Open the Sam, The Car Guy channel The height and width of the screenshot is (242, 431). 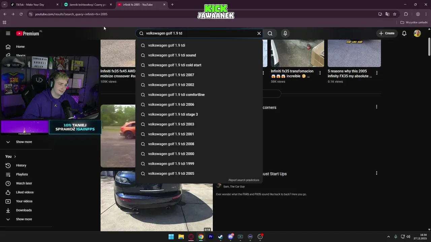pyautogui.click(x=234, y=187)
